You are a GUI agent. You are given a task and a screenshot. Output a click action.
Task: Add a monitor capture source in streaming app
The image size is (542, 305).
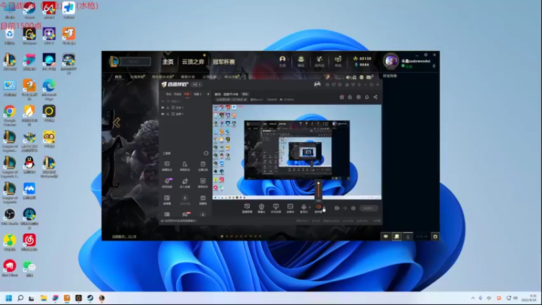pyautogui.click(x=247, y=208)
